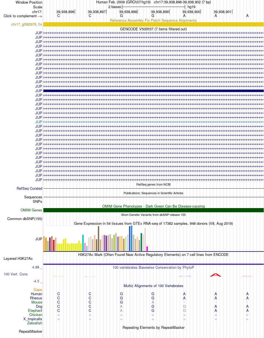
Task: Click the grey A base in Mouse row
Action: [x=153, y=302]
